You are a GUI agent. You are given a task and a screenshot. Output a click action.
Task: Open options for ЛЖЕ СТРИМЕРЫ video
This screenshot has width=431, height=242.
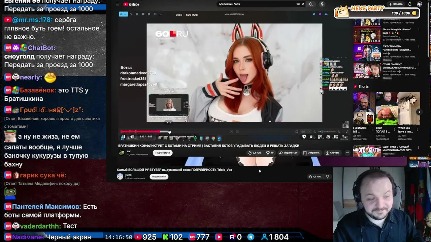point(419,47)
